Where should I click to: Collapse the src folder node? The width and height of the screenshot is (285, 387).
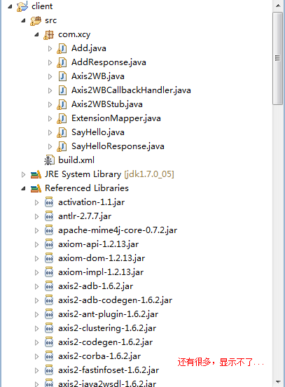23,21
